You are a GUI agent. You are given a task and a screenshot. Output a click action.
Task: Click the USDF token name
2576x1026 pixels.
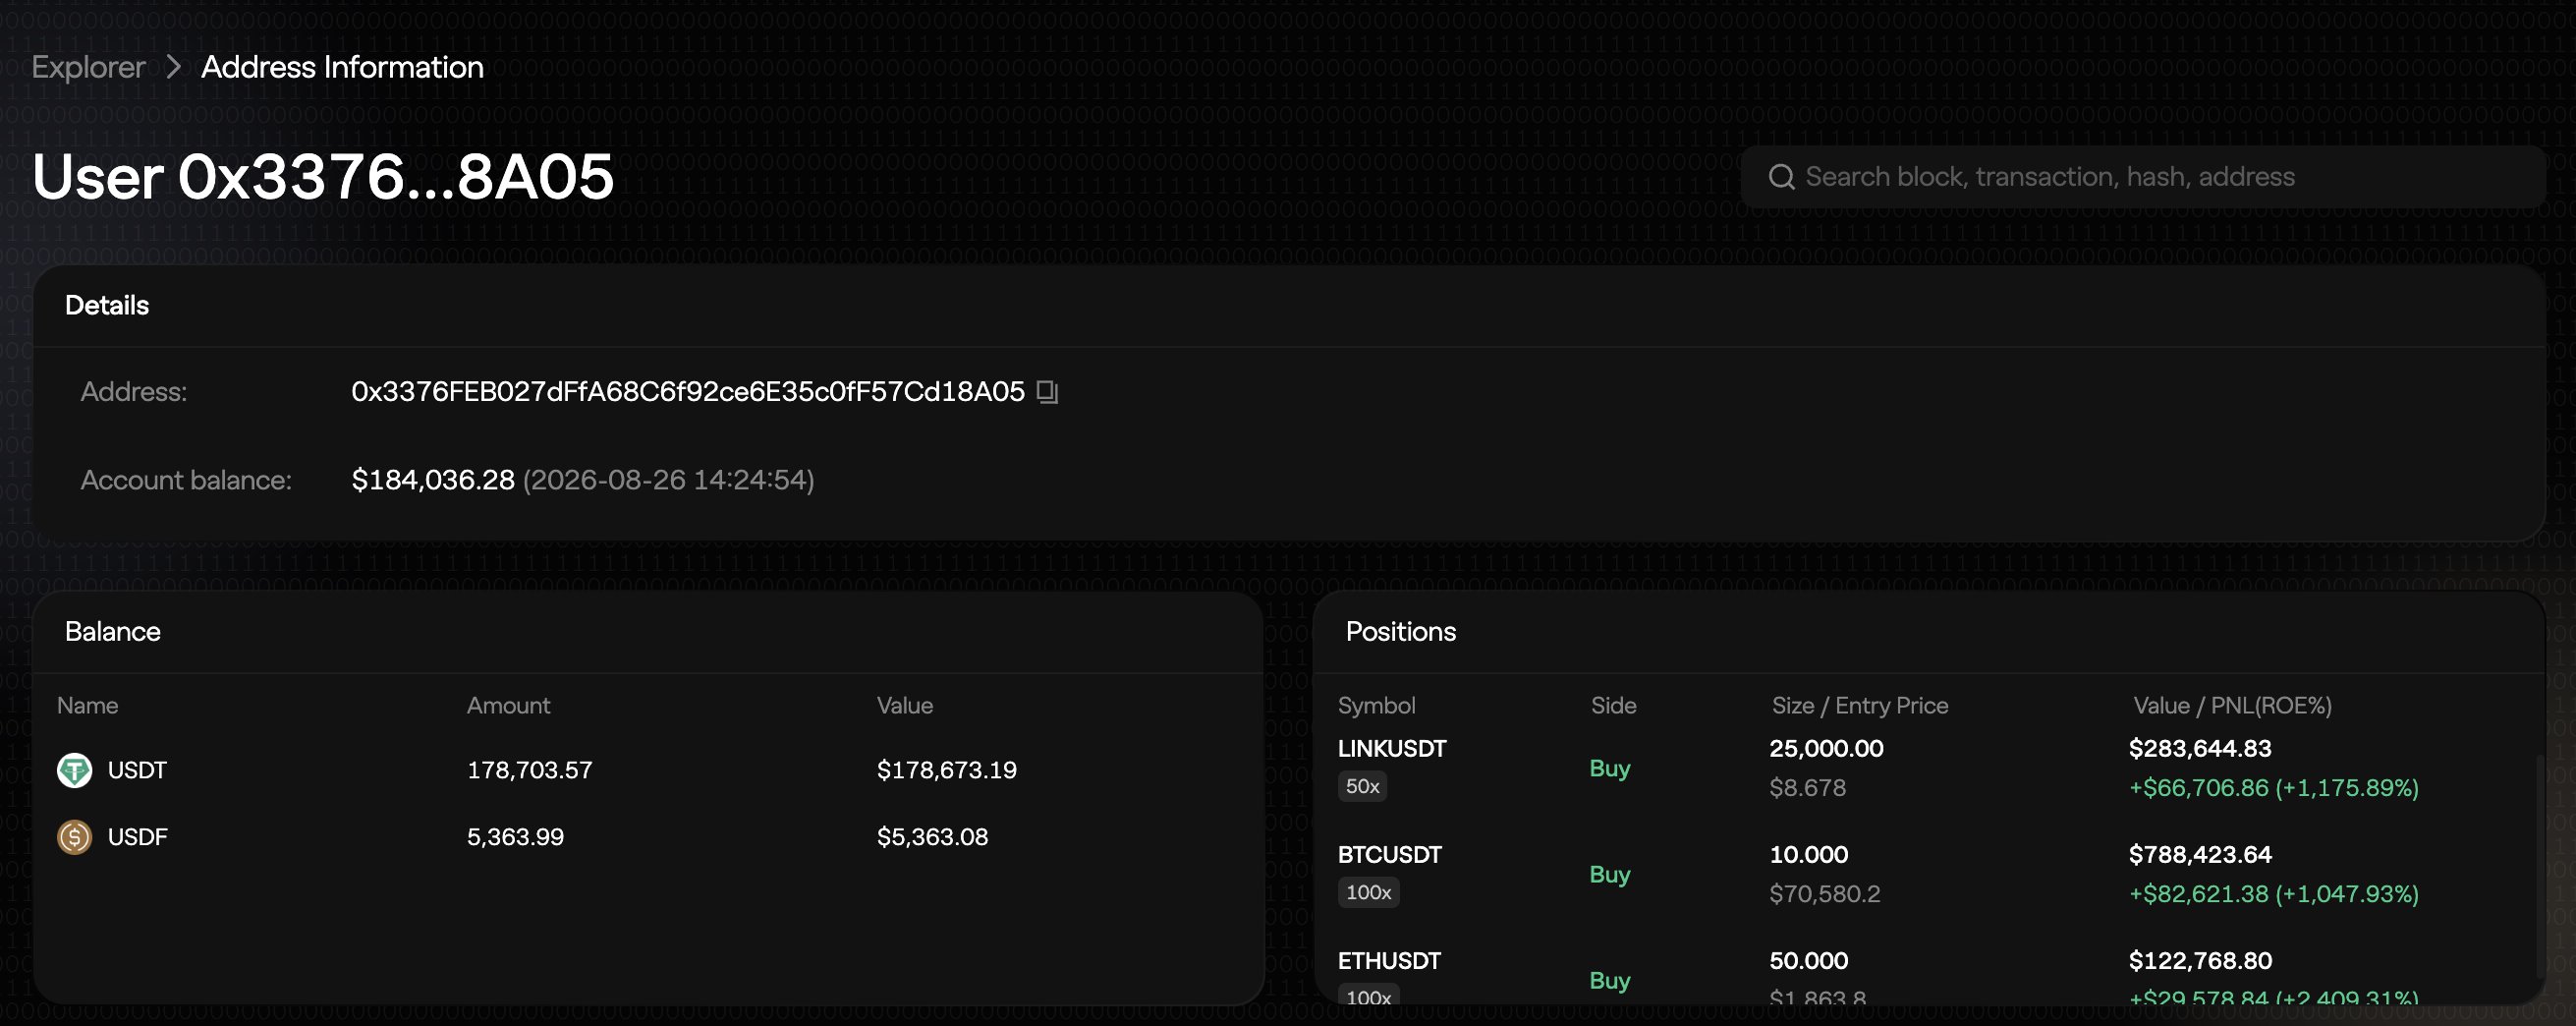click(137, 837)
